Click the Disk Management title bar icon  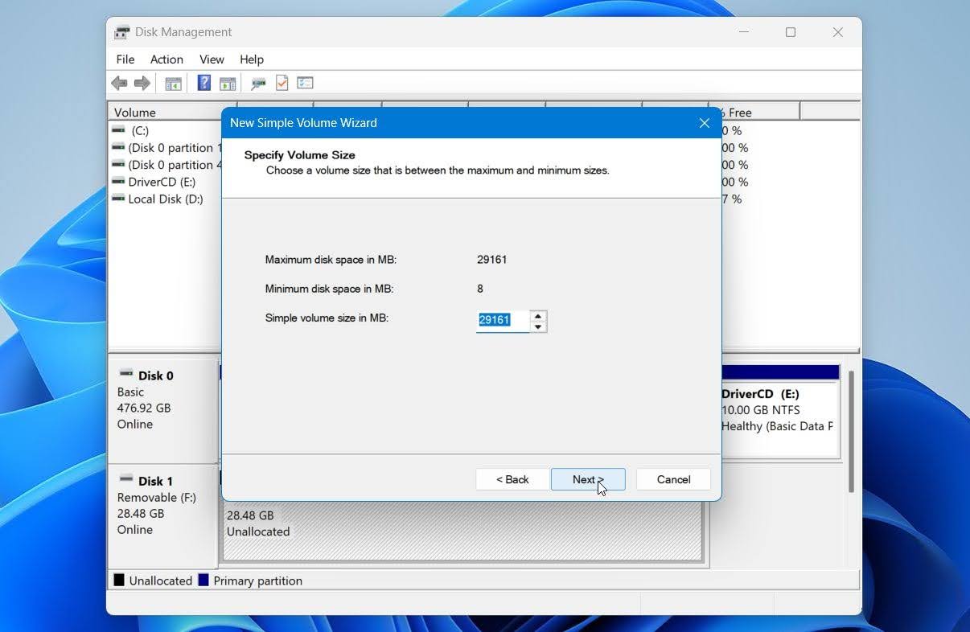click(x=122, y=32)
